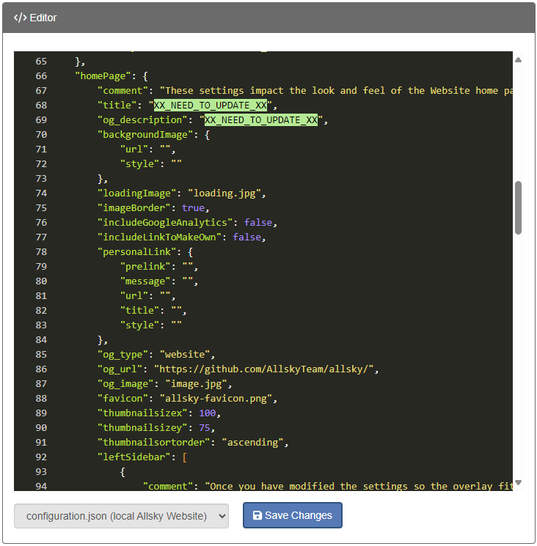The width and height of the screenshot is (537, 546).
Task: Click the code brackets icon beside Editor
Action: click(20, 18)
